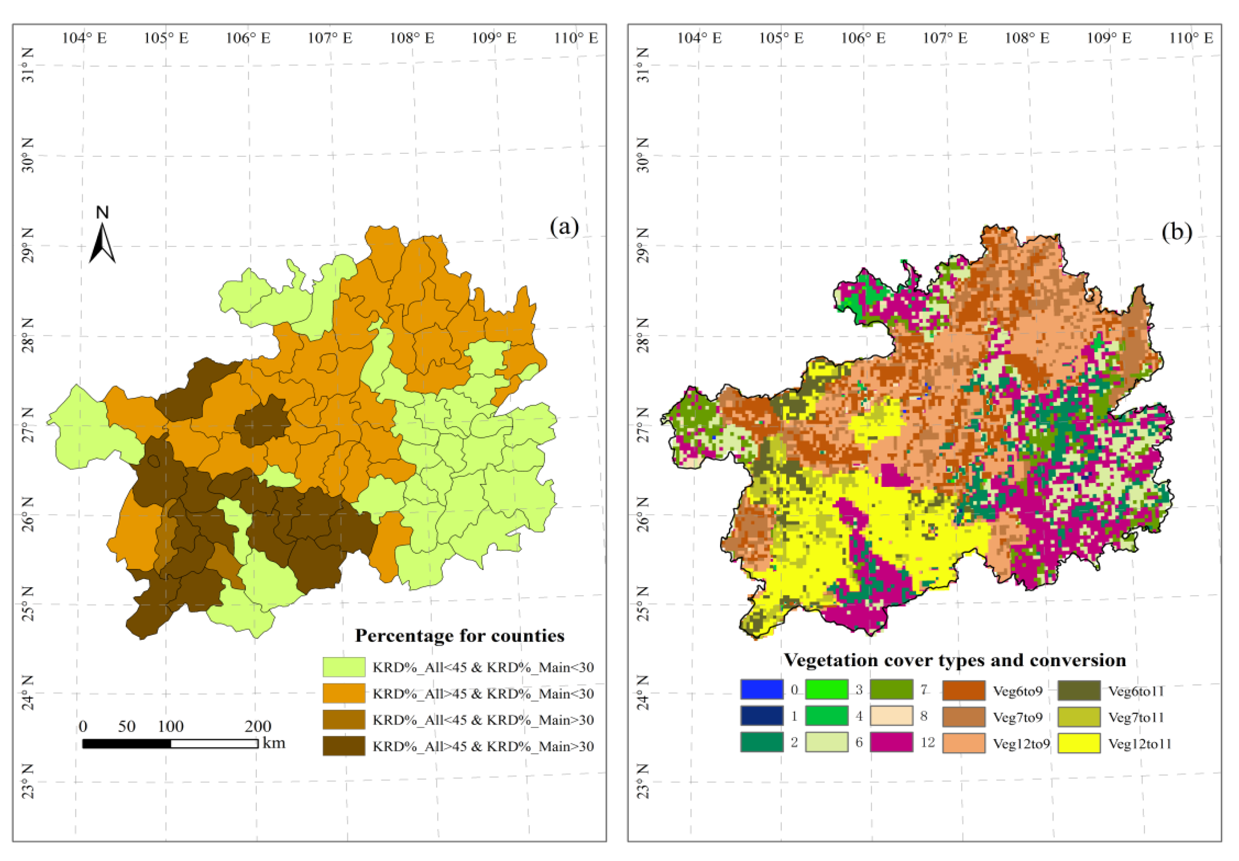Click the black segment of the scale bar
1239x861 pixels.
pyautogui.click(x=127, y=743)
